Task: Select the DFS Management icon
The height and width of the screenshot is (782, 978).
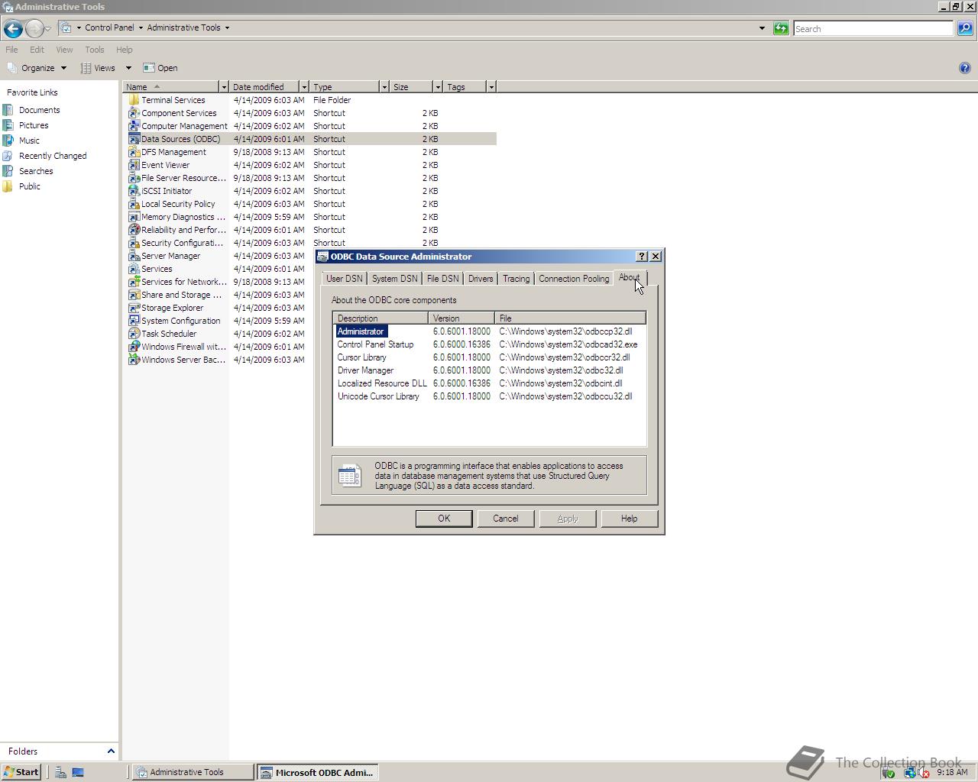Action: [134, 152]
